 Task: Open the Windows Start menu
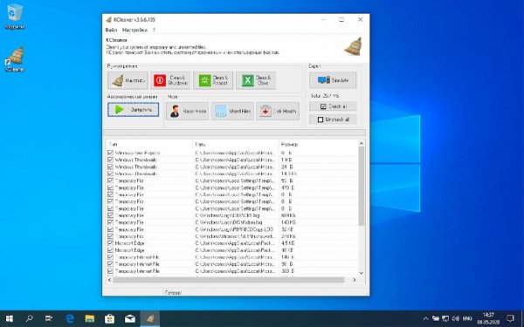coord(10,318)
